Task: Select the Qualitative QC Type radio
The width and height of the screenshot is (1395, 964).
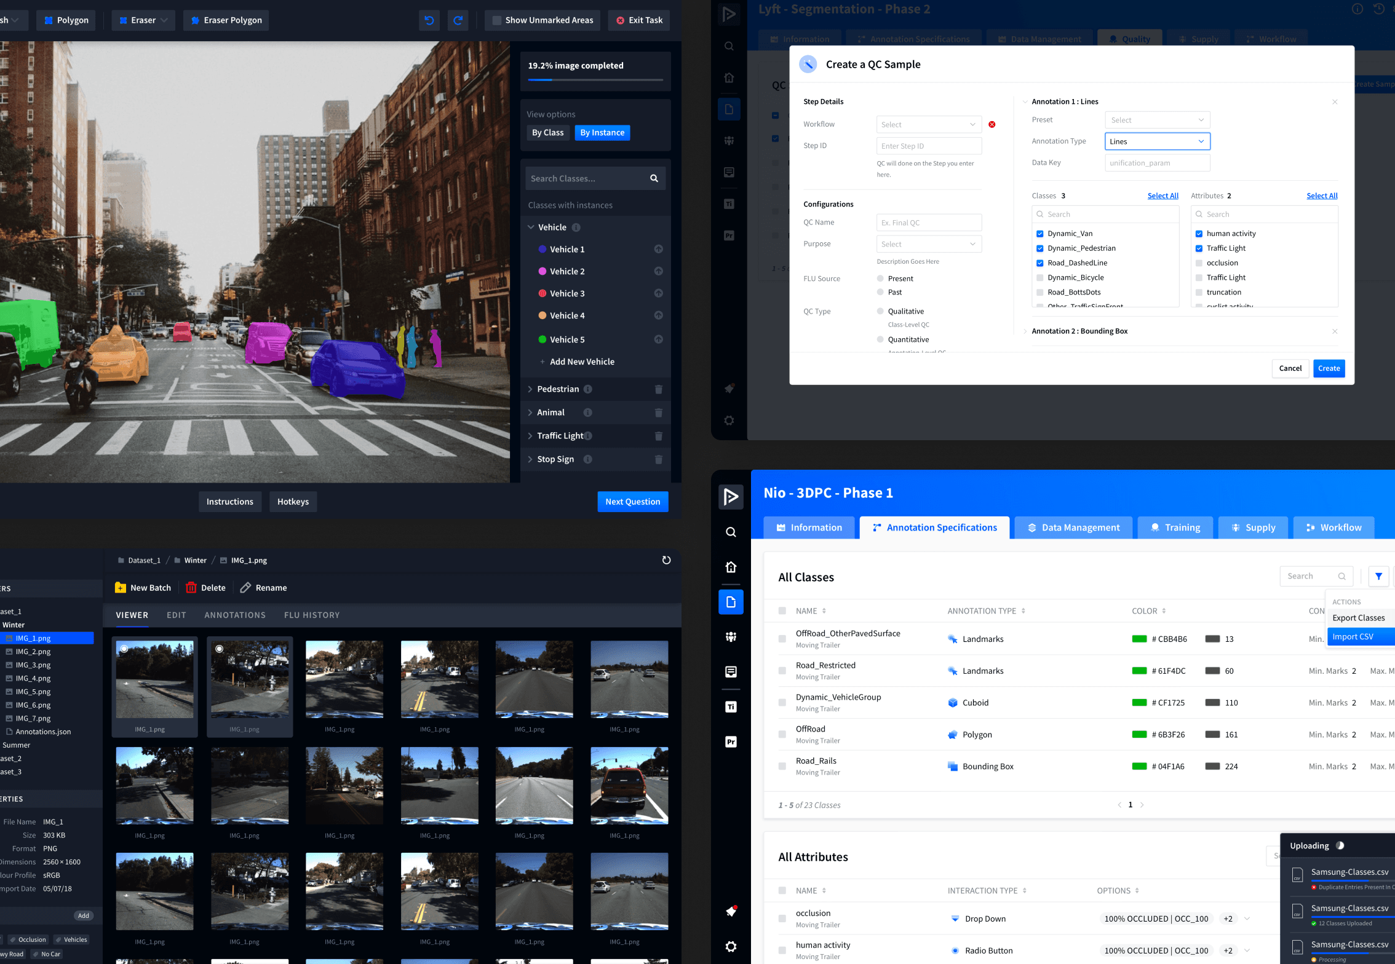Action: 880,311
